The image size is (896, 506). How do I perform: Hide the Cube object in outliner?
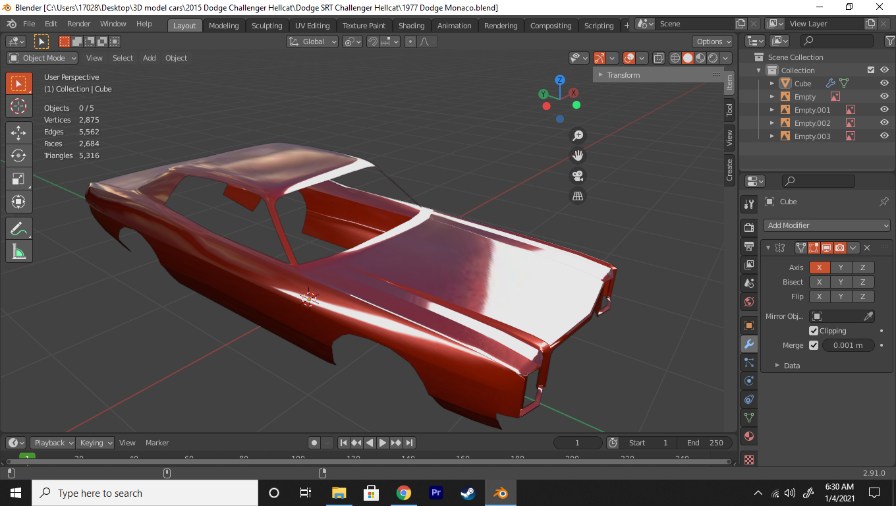pyautogui.click(x=884, y=84)
